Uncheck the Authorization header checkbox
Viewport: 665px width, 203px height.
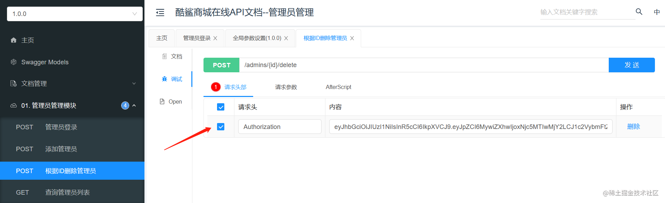click(221, 127)
